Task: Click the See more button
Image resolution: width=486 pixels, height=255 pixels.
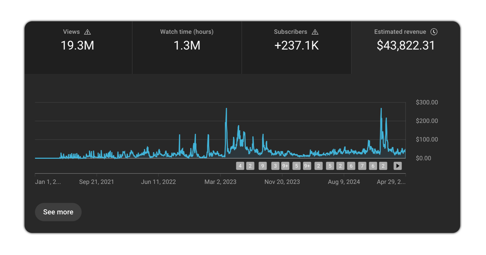Action: pos(58,212)
